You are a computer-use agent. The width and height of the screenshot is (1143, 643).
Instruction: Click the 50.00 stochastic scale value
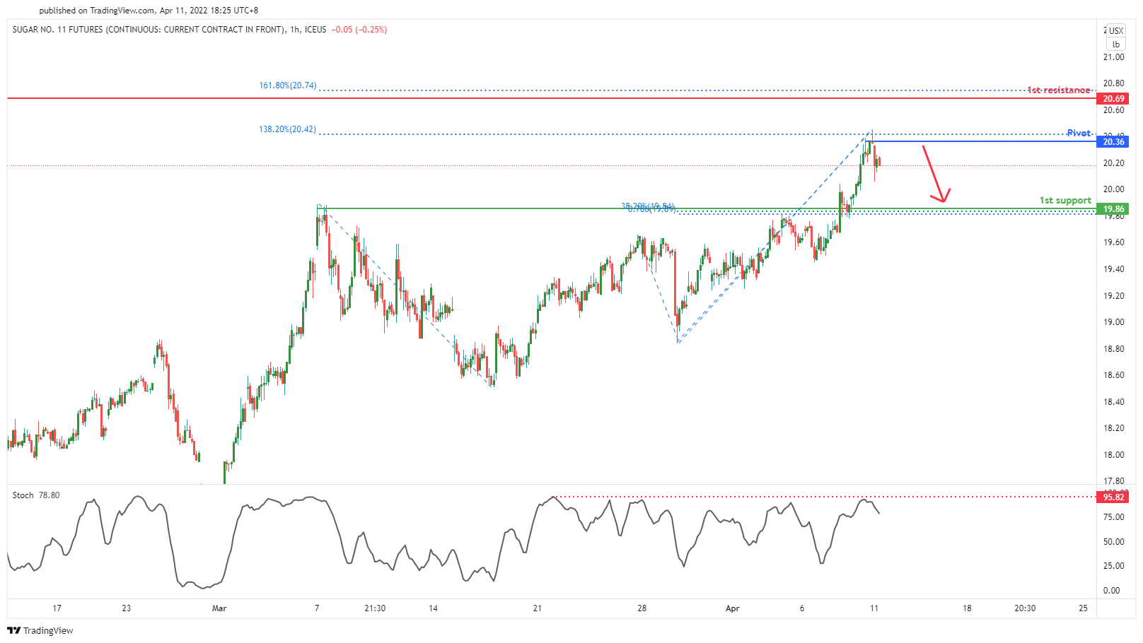coord(1114,542)
